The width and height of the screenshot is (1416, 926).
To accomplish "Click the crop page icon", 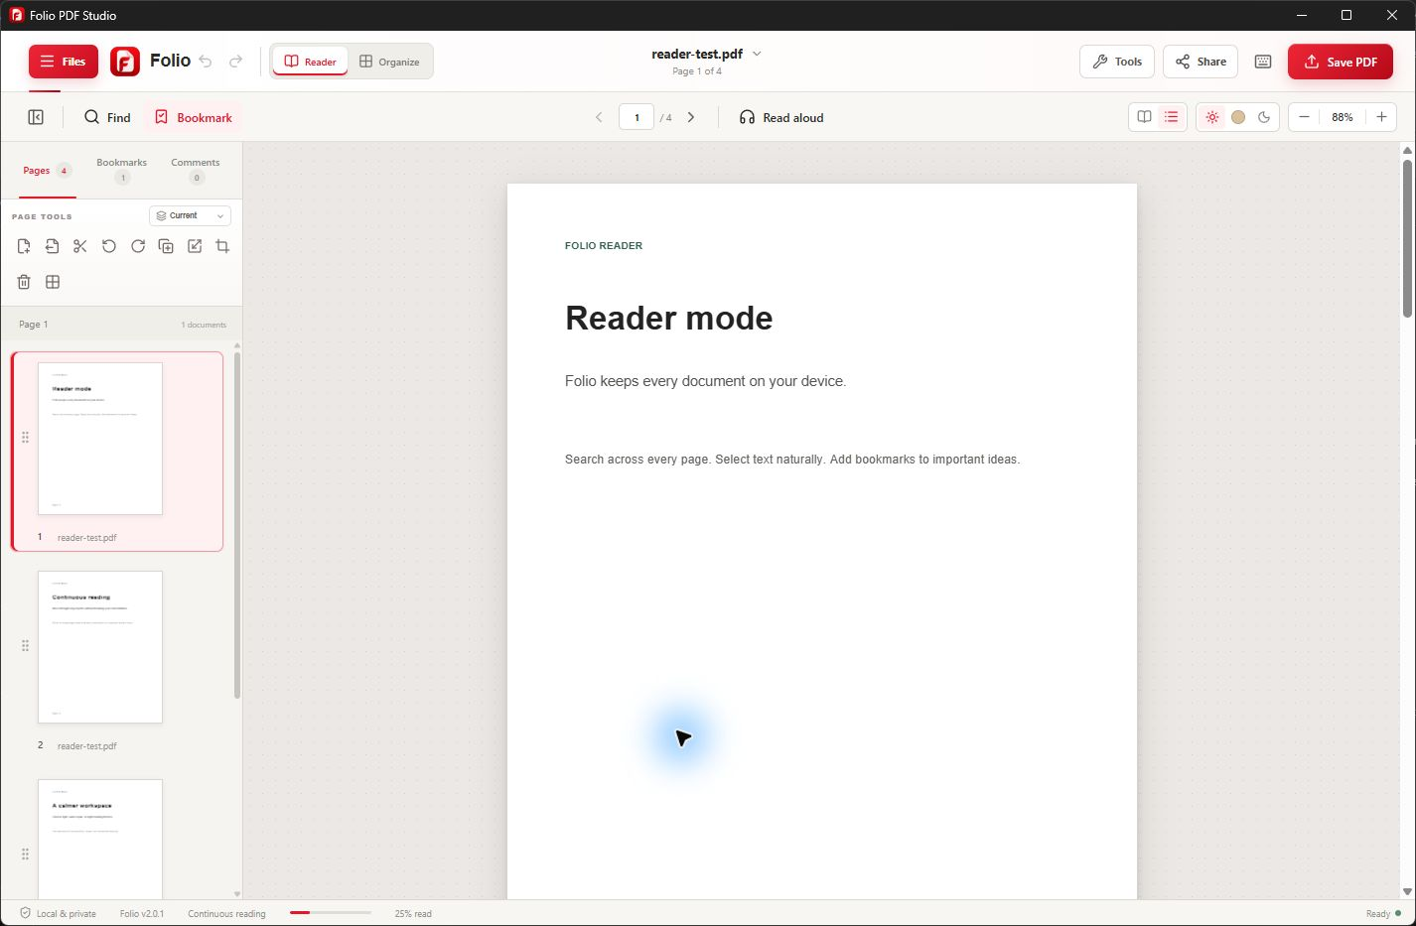I will [x=222, y=246].
